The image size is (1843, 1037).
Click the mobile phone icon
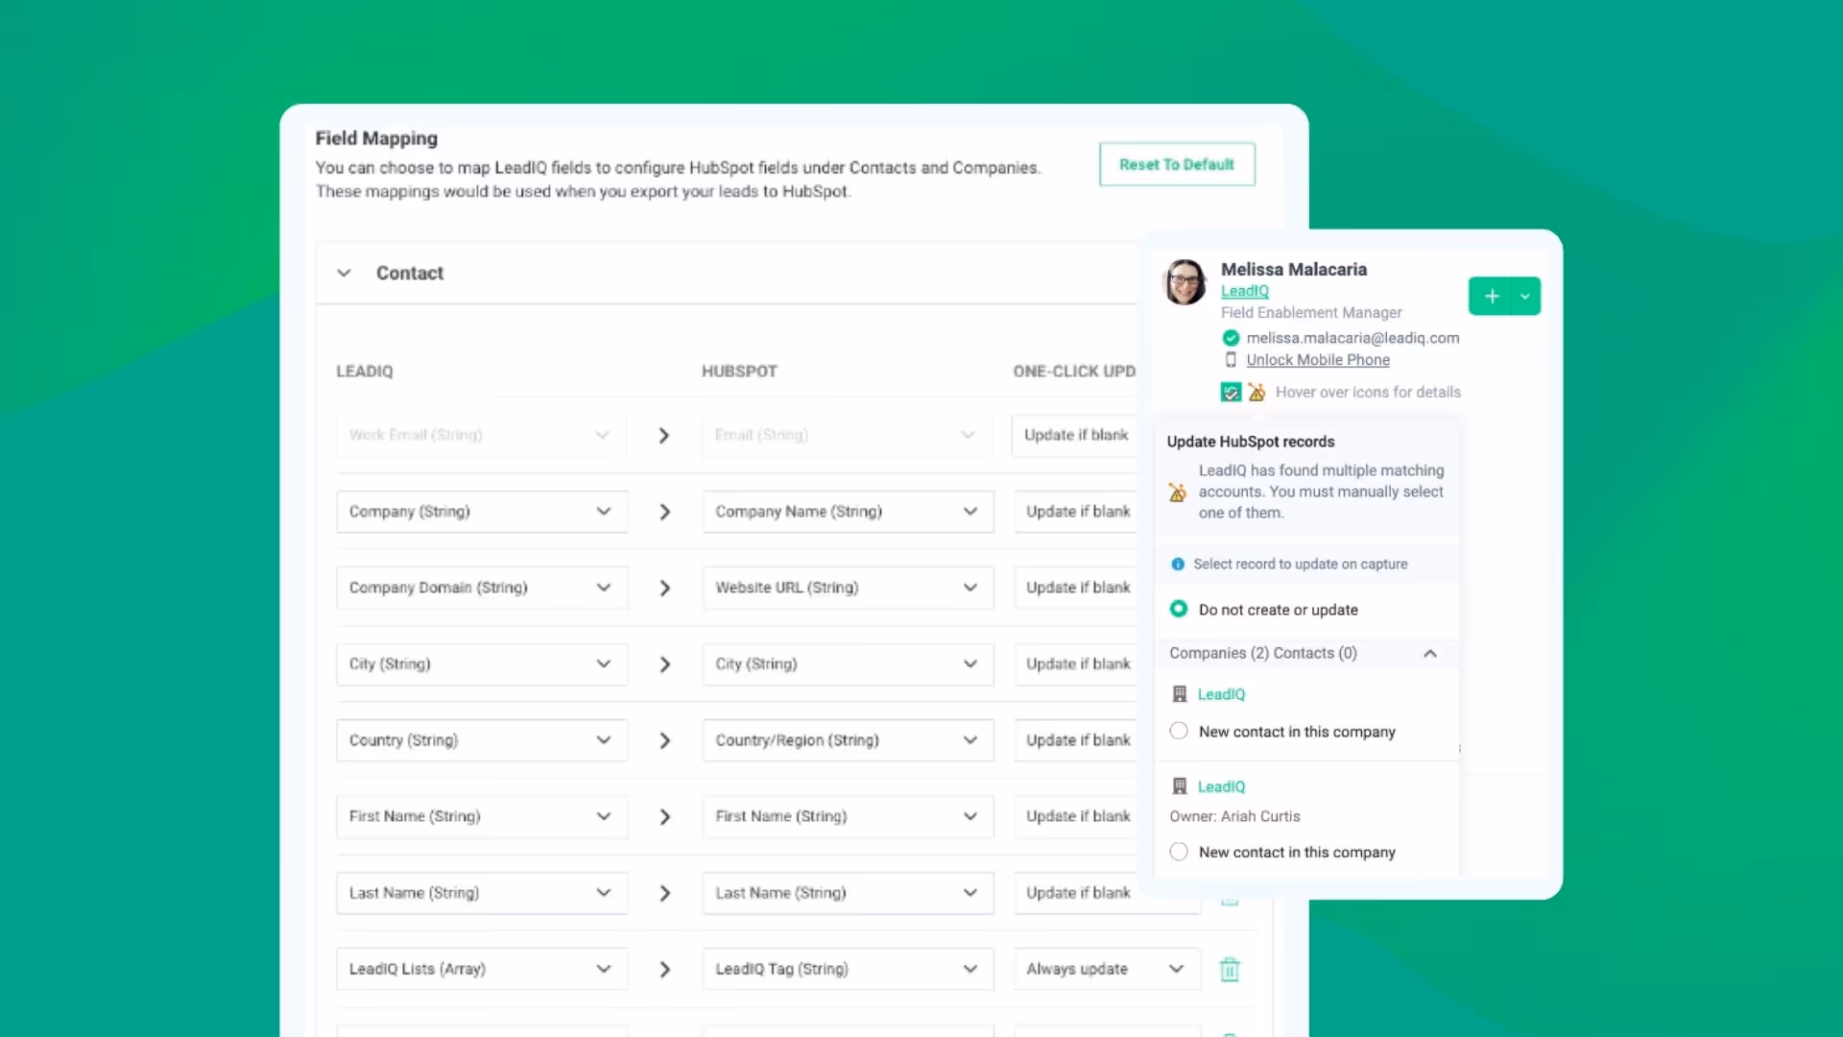pyautogui.click(x=1231, y=360)
